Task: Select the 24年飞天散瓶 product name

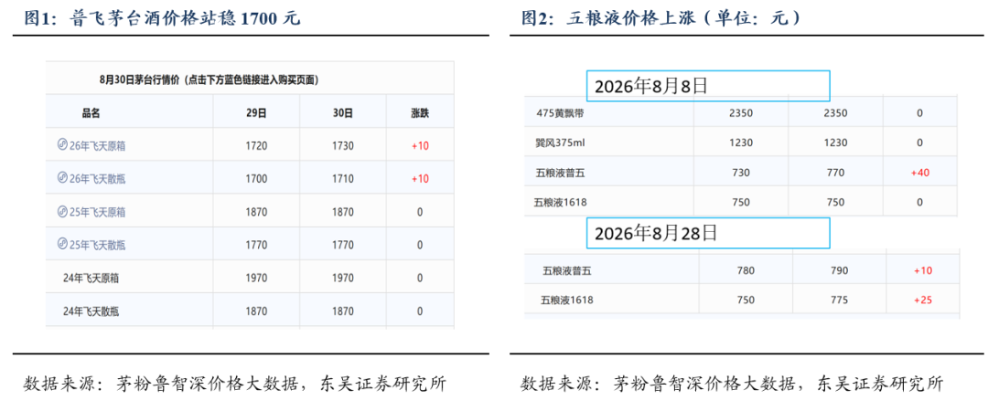Action: [91, 311]
